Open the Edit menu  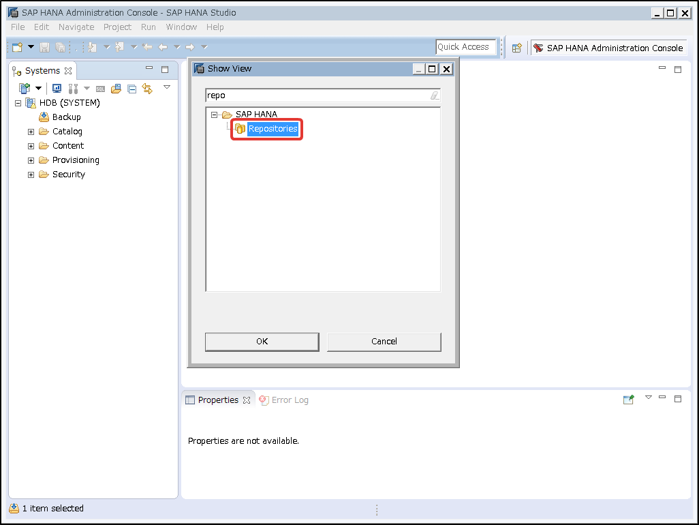[42, 27]
